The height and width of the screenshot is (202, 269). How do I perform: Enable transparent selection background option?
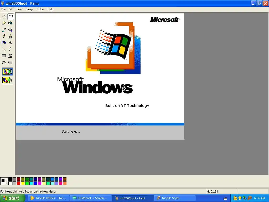pos(7,80)
